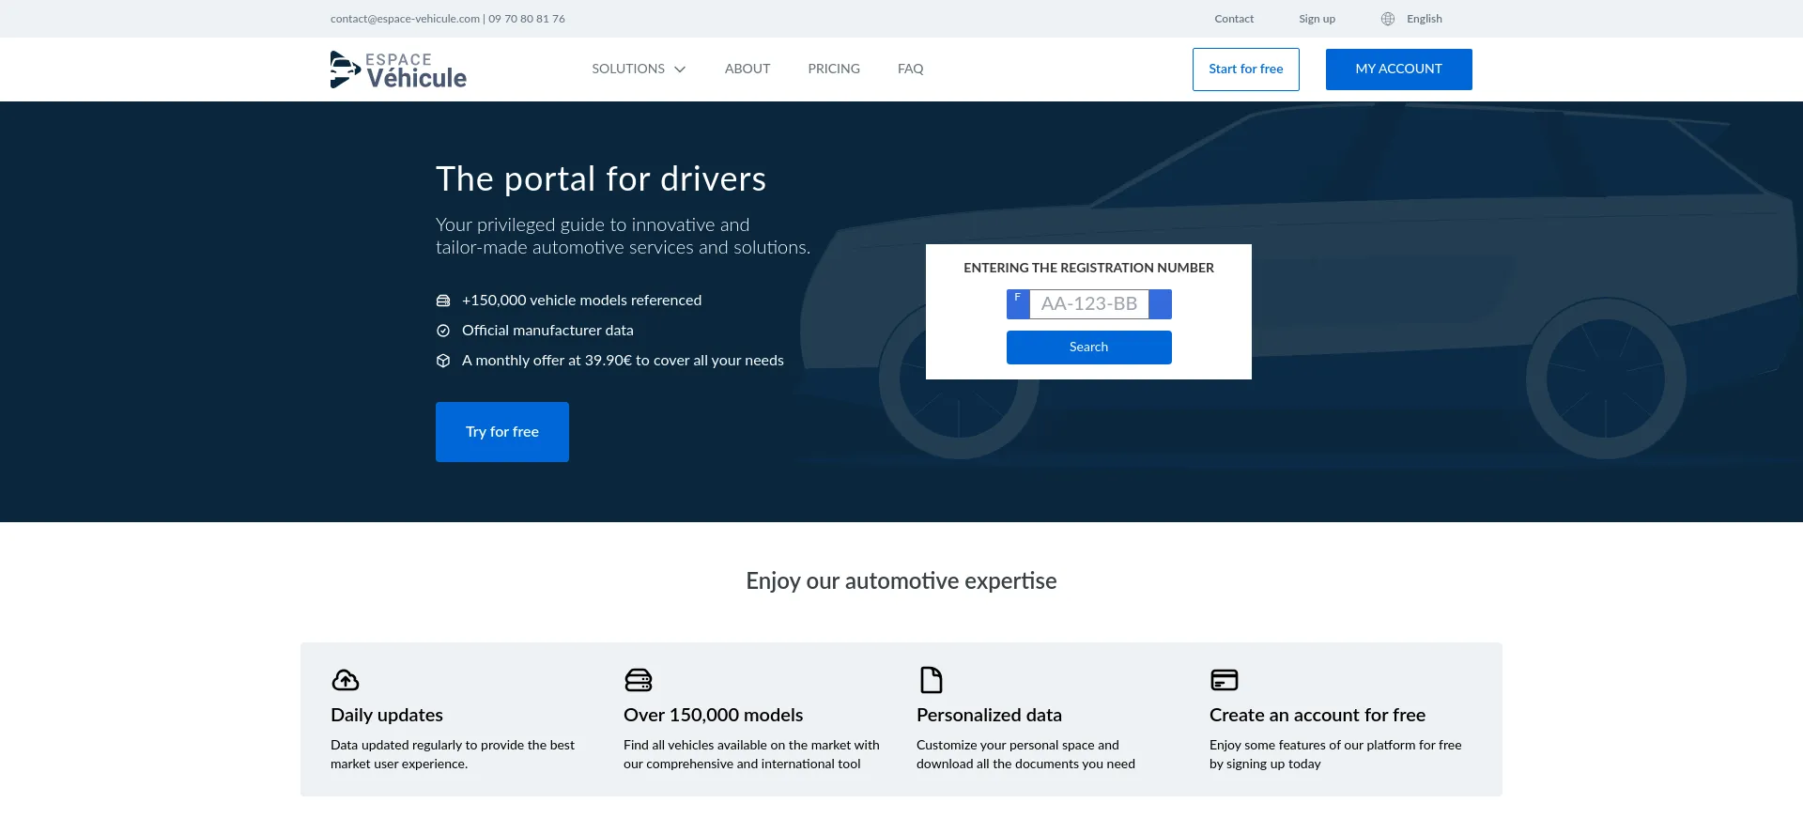Viewport: 1803px width, 834px height.
Task: Click the globe language icon
Action: 1387,19
